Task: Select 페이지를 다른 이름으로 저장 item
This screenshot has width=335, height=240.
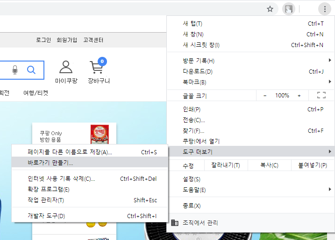Action: pos(90,152)
